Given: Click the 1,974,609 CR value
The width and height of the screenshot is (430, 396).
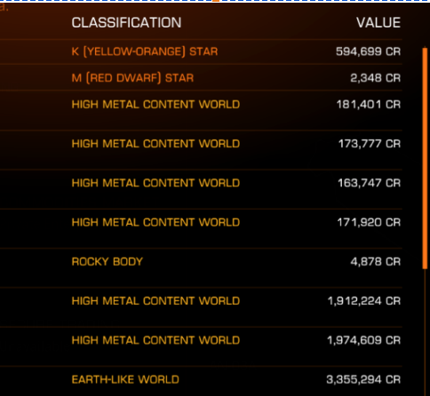Looking at the screenshot, I should pyautogui.click(x=363, y=340).
